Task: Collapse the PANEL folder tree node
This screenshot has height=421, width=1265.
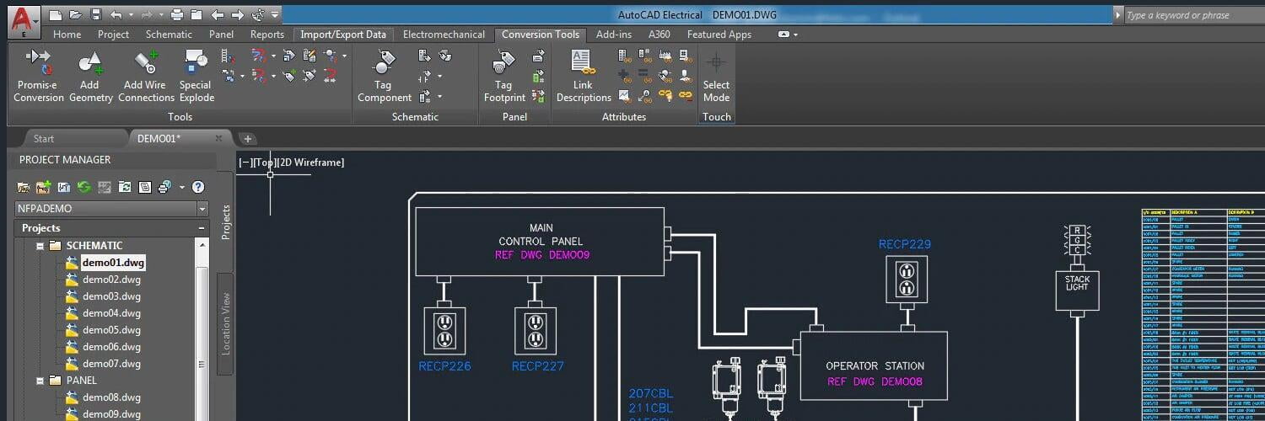Action: 39,381
